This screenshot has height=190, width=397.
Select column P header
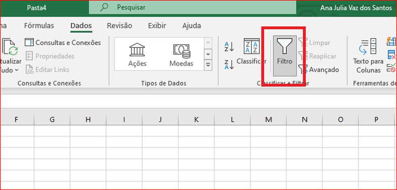[376, 120]
